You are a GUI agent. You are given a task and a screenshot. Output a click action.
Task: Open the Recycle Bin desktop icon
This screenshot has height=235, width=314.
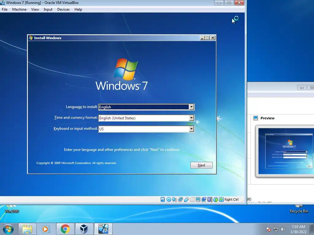tap(299, 209)
